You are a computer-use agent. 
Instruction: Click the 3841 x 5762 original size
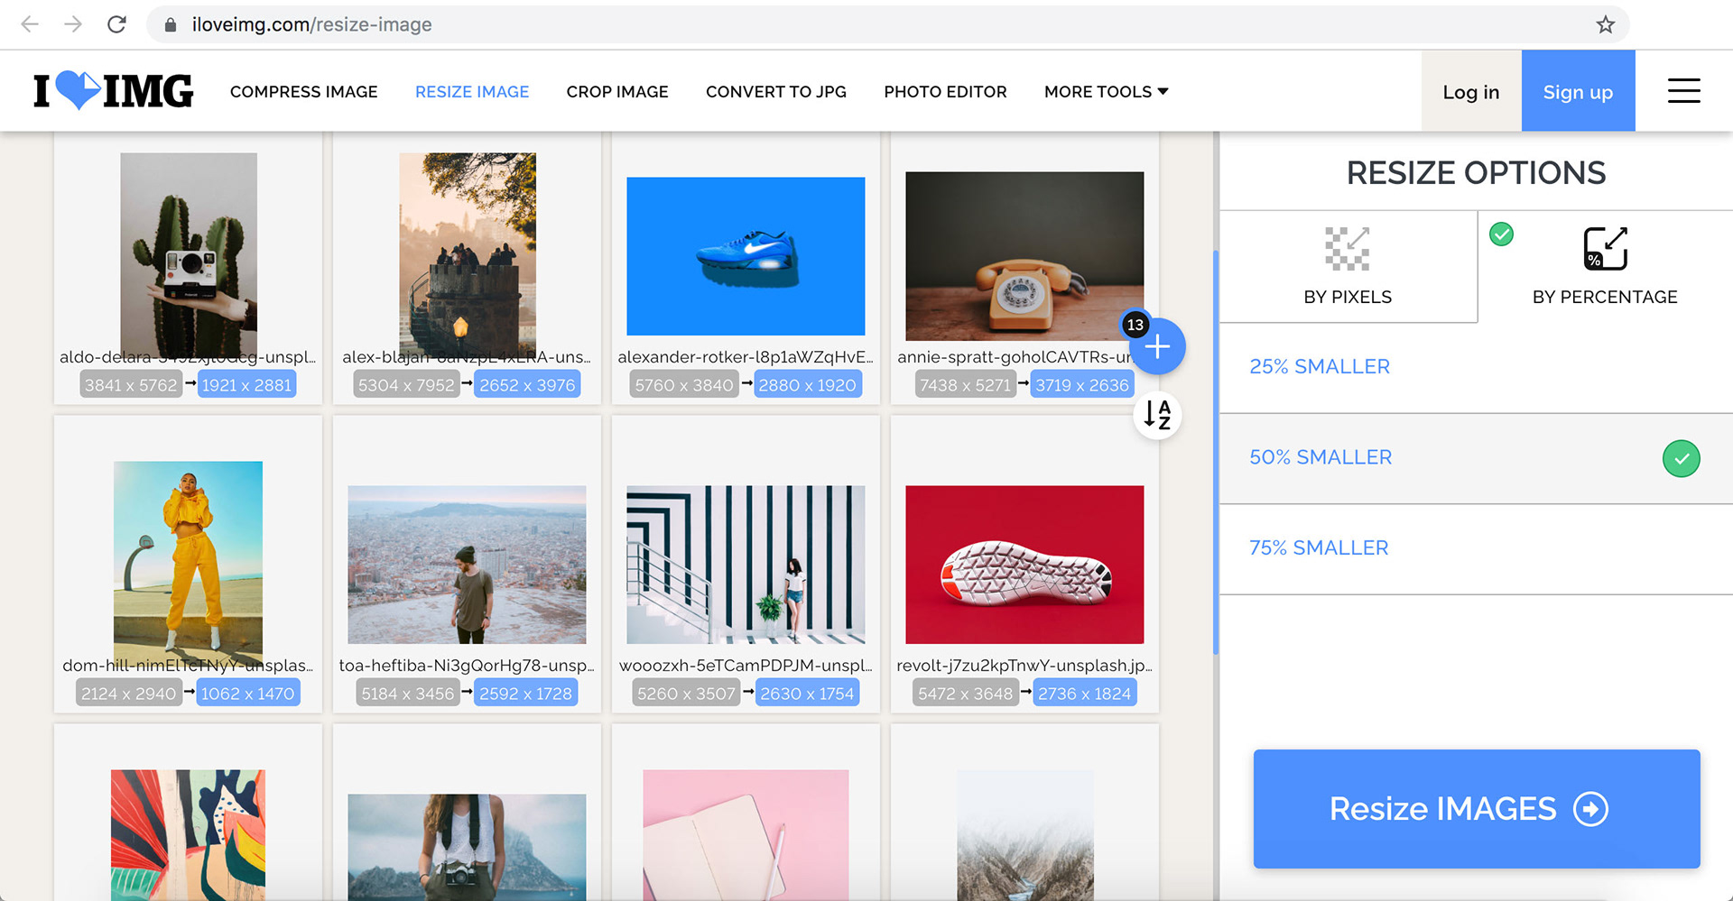pyautogui.click(x=131, y=385)
